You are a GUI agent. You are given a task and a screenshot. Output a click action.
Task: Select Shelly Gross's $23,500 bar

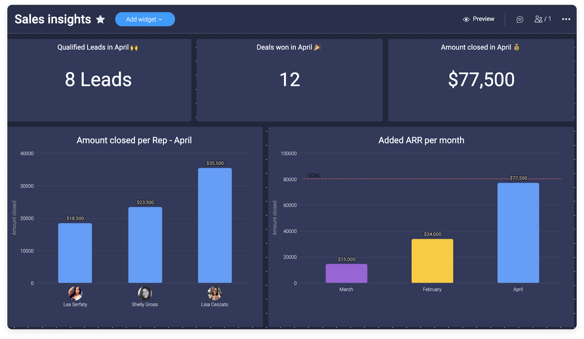pyautogui.click(x=145, y=244)
